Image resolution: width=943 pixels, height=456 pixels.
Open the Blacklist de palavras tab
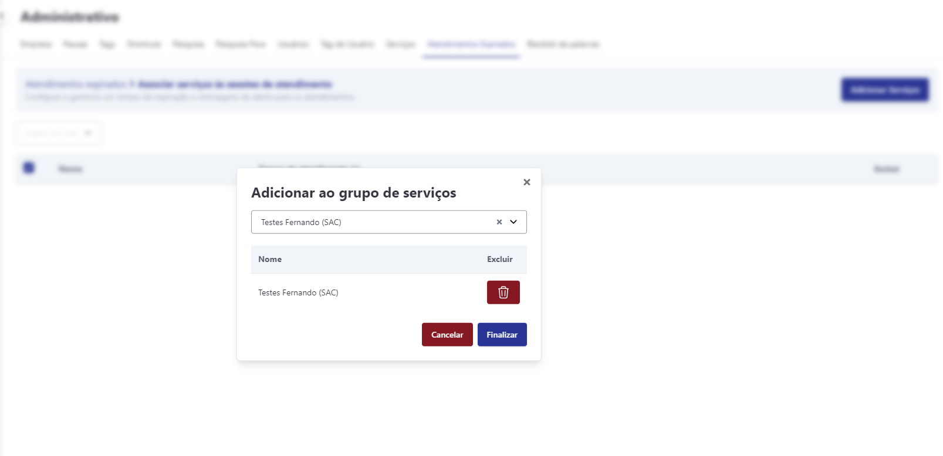coord(563,45)
